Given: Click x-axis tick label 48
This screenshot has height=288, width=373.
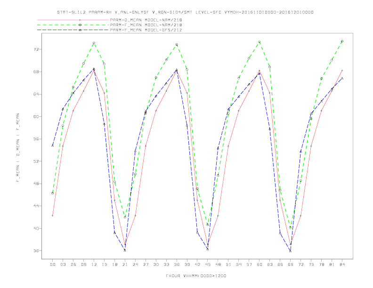Looking at the screenshot, I should pyautogui.click(x=218, y=264).
